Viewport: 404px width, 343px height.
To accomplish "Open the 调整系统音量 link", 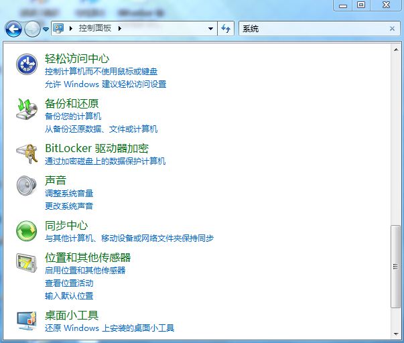I will [x=69, y=193].
